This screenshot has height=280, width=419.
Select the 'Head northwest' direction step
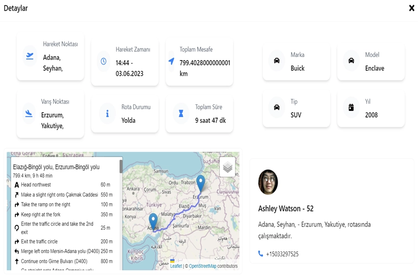pyautogui.click(x=64, y=185)
